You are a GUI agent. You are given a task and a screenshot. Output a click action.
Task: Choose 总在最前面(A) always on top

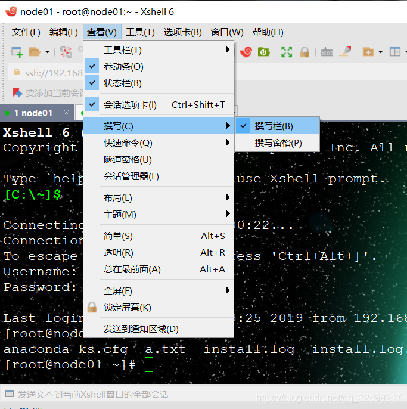coord(159,269)
